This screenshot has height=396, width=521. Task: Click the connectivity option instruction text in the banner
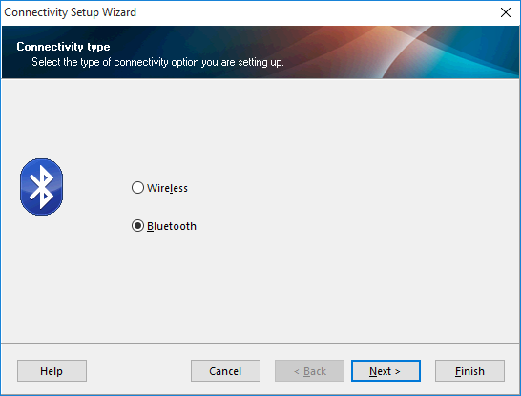point(157,62)
